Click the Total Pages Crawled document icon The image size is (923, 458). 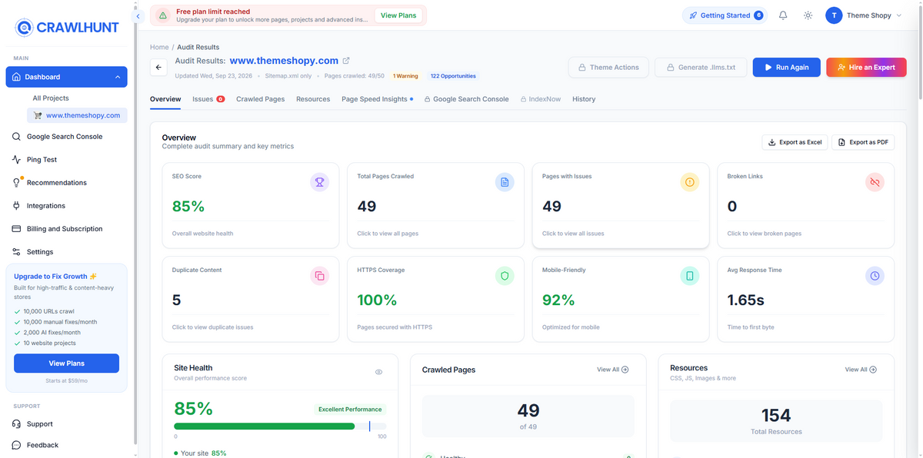pos(505,182)
